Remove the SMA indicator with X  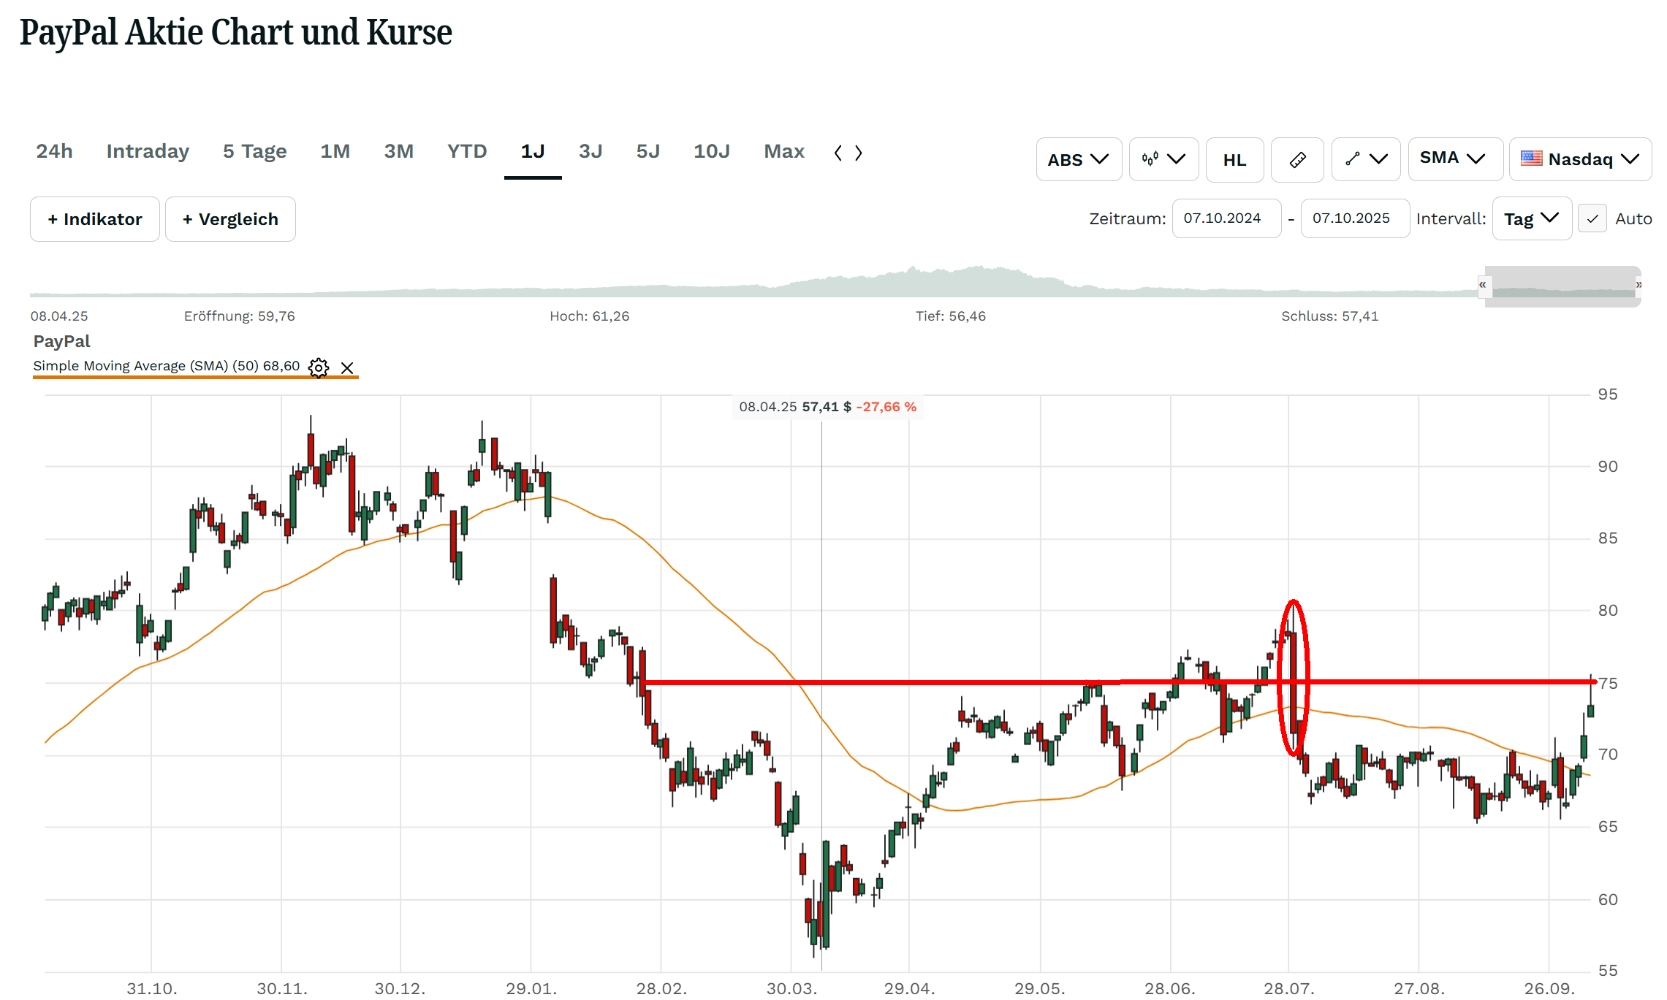click(347, 368)
